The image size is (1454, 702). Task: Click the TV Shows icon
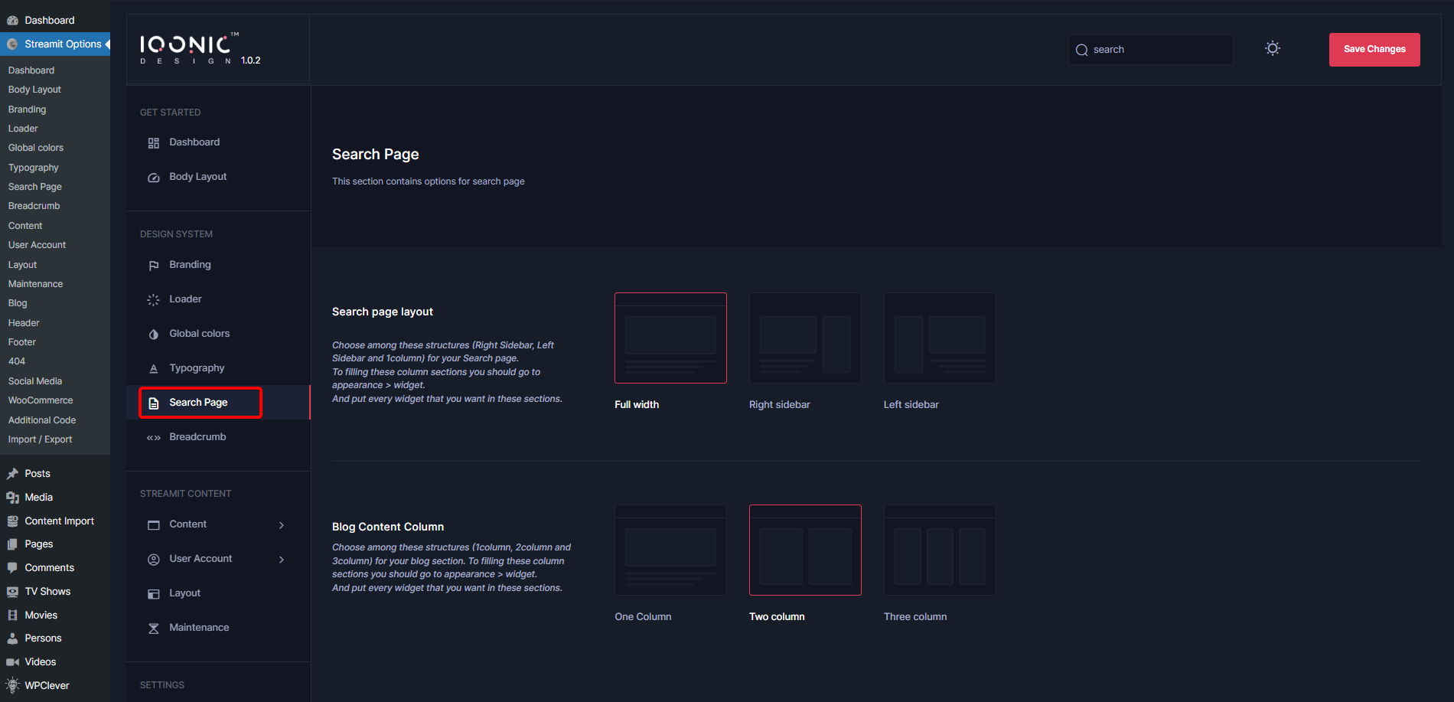[x=12, y=592]
